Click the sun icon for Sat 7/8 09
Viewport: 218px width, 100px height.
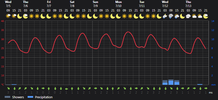click(x=78, y=16)
